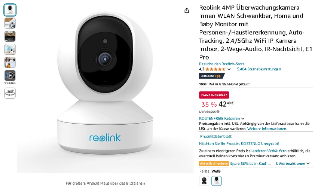Expand the star rating dropdown arrow

[x=229, y=69]
